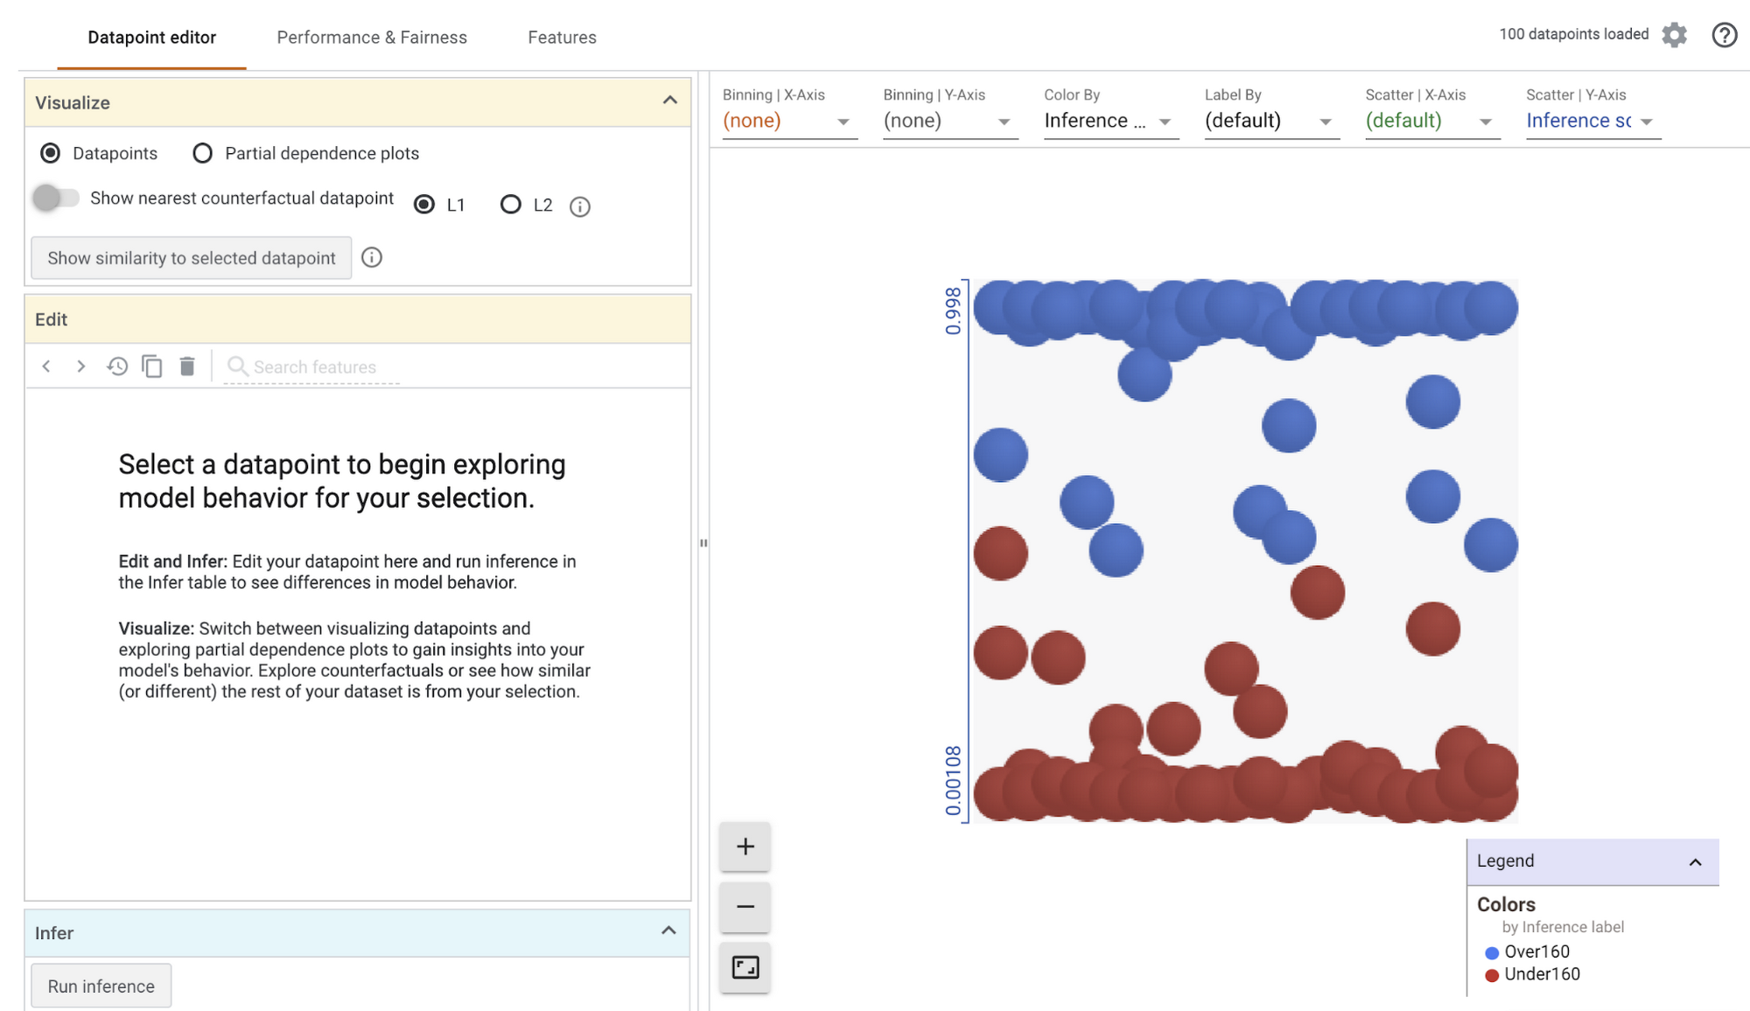Expand the Label By default dropdown
Image resolution: width=1750 pixels, height=1011 pixels.
tap(1326, 119)
